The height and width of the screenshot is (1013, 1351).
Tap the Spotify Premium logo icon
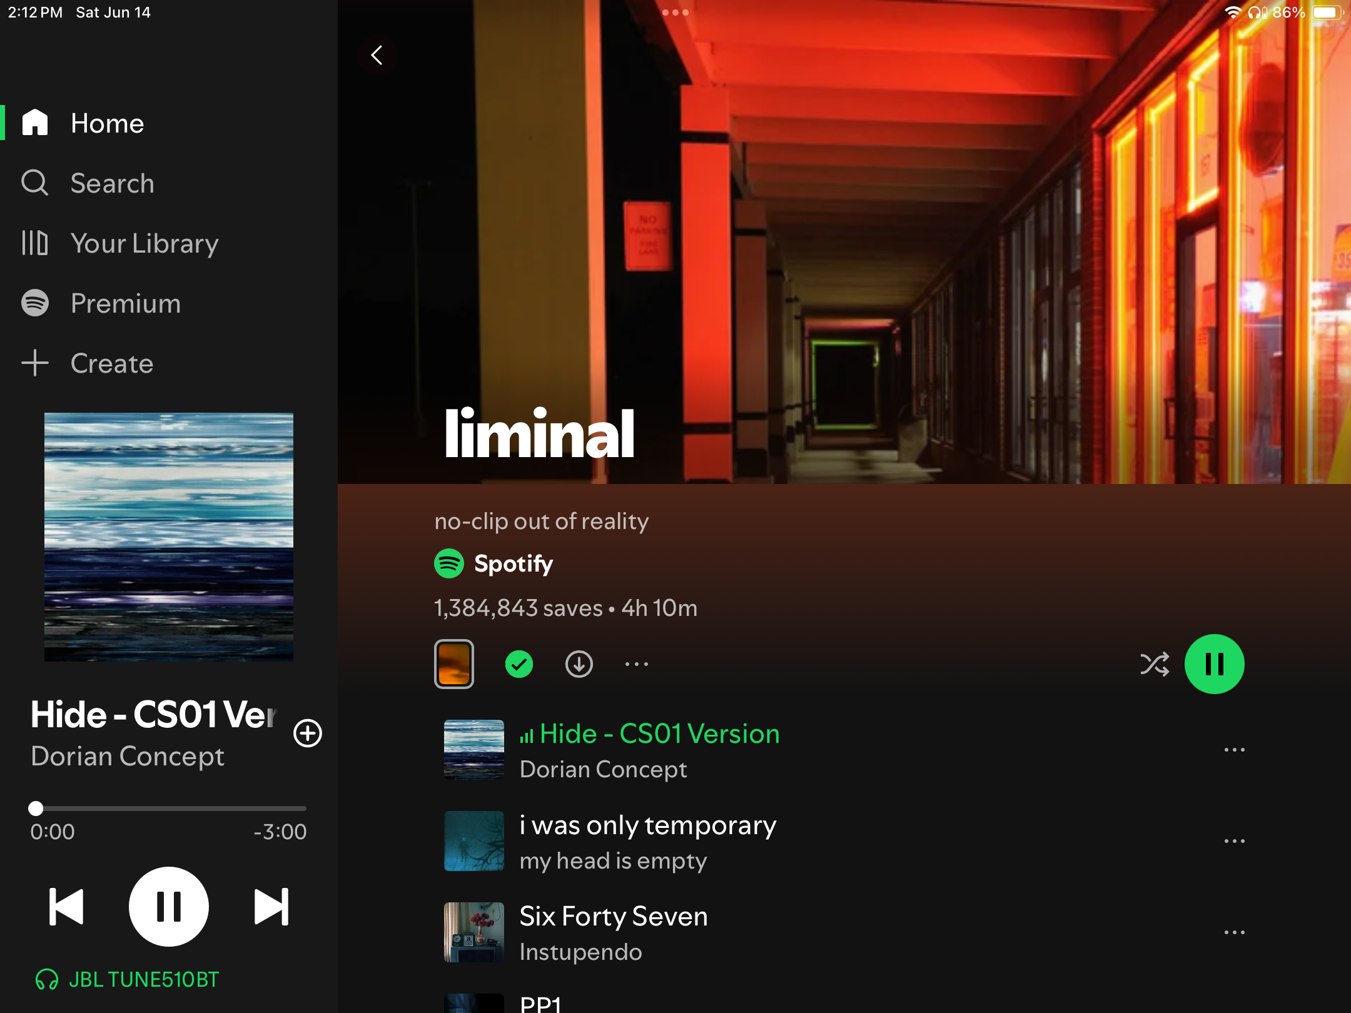tap(35, 303)
